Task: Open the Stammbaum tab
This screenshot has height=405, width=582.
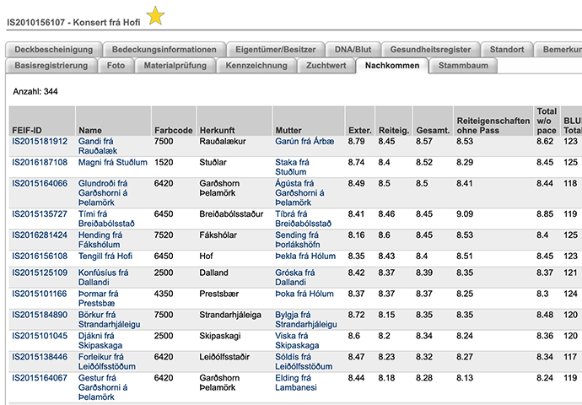Action: point(463,65)
